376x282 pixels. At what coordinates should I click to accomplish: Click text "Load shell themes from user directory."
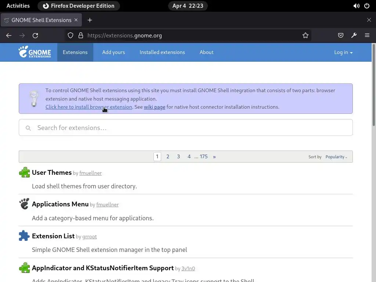coord(84,186)
